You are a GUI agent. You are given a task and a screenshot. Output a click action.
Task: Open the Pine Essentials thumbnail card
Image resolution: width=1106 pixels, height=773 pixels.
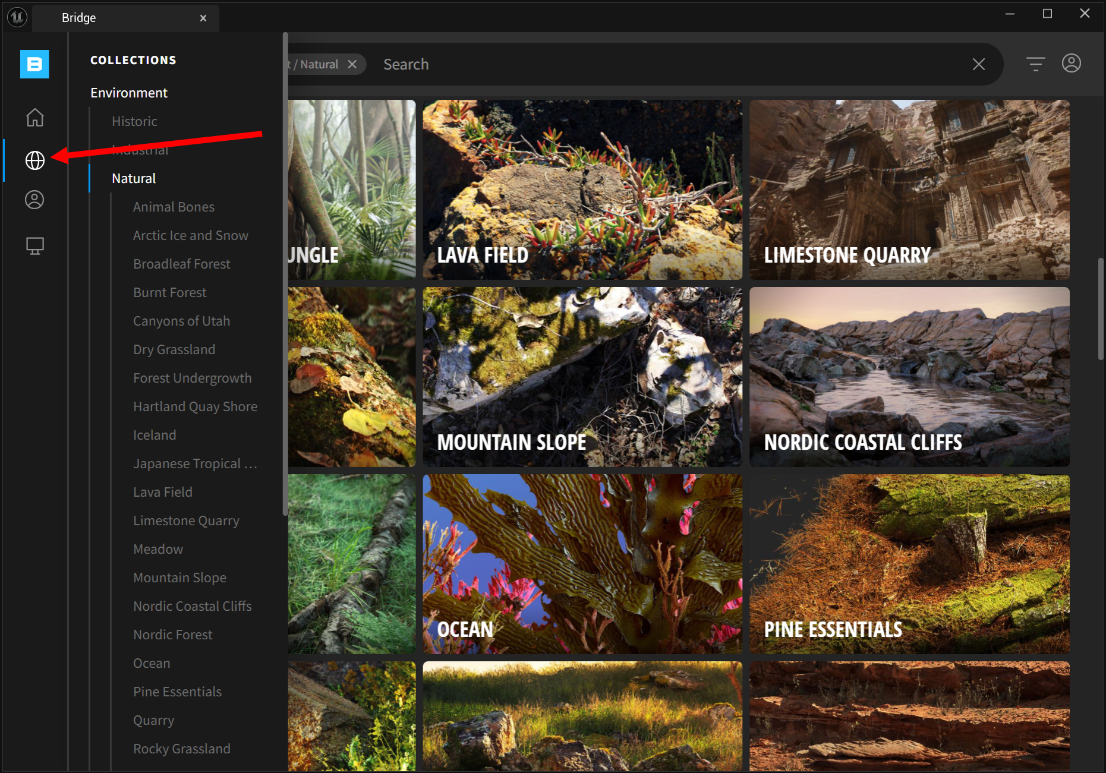click(909, 564)
